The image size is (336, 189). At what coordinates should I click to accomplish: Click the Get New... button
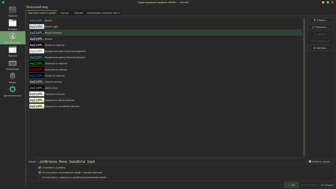[x=320, y=48]
